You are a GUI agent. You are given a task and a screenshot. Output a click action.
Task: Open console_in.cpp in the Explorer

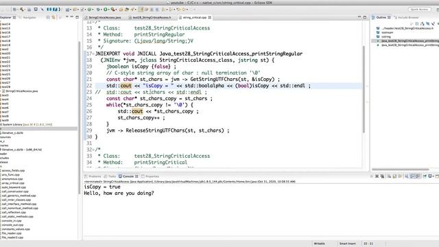[12, 221]
